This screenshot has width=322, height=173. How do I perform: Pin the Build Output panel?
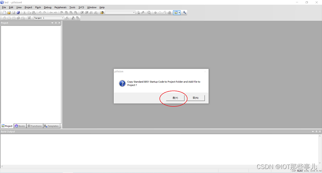(316, 132)
